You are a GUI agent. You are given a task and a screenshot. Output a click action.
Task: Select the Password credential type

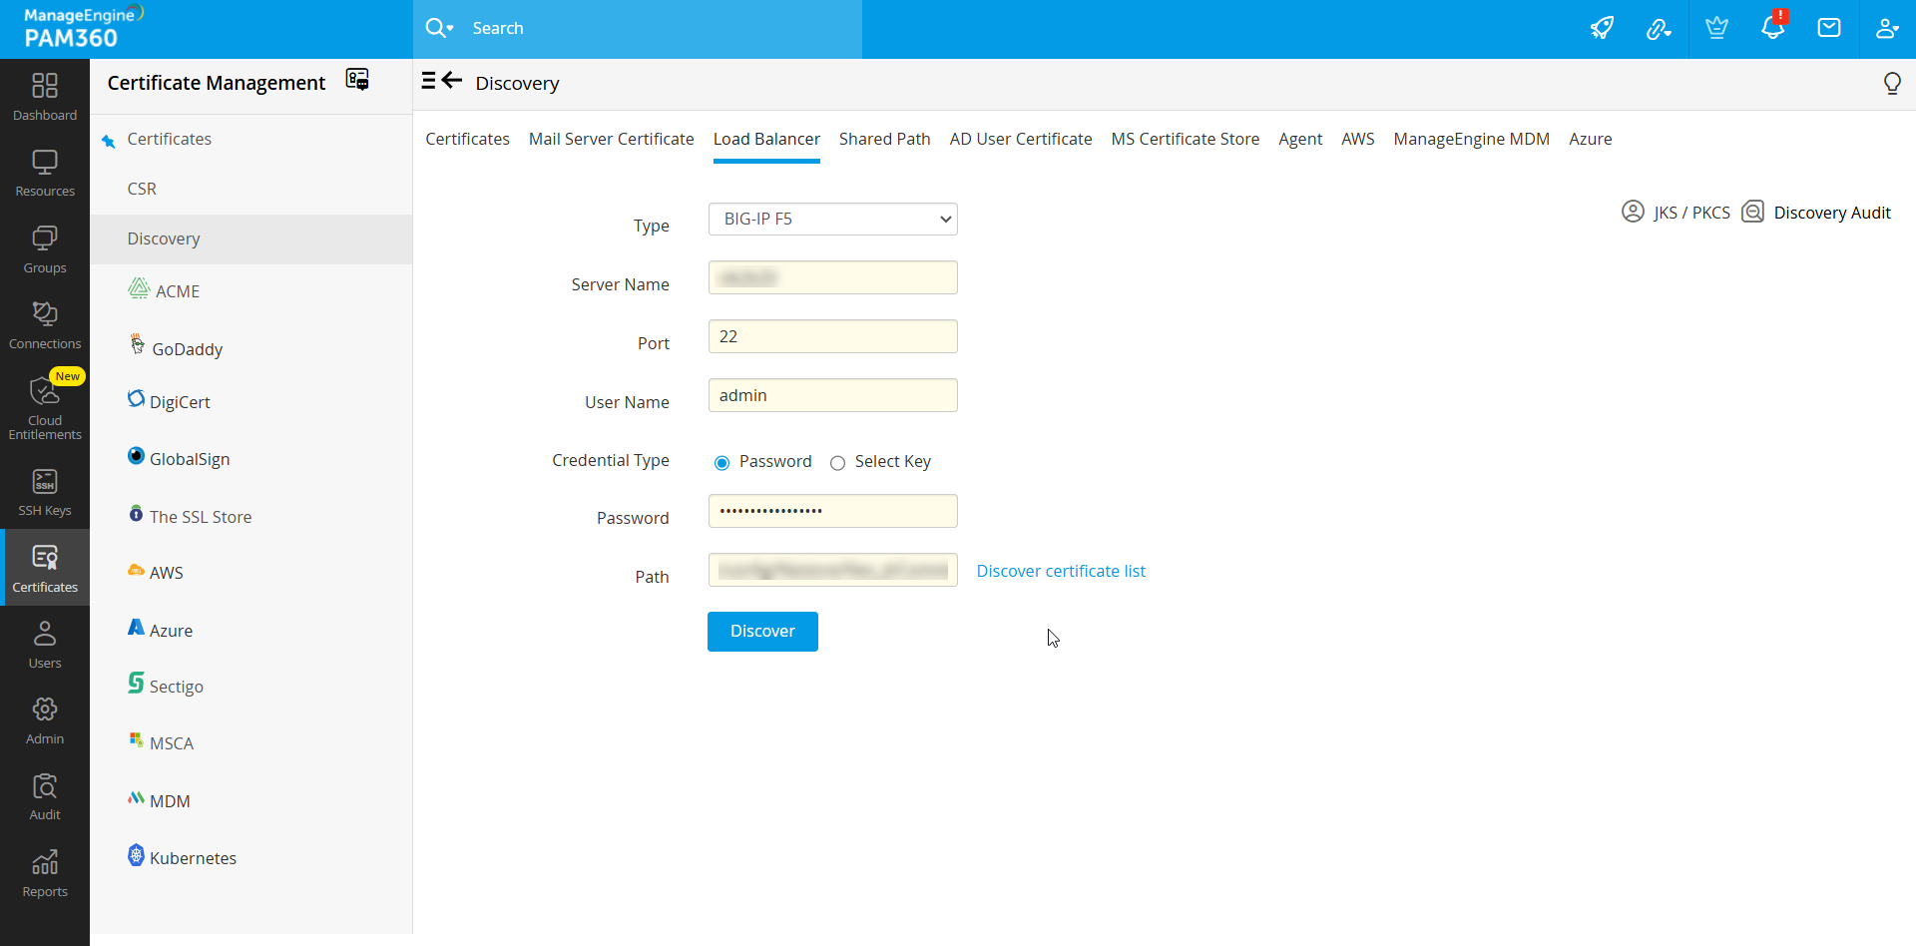(x=722, y=463)
